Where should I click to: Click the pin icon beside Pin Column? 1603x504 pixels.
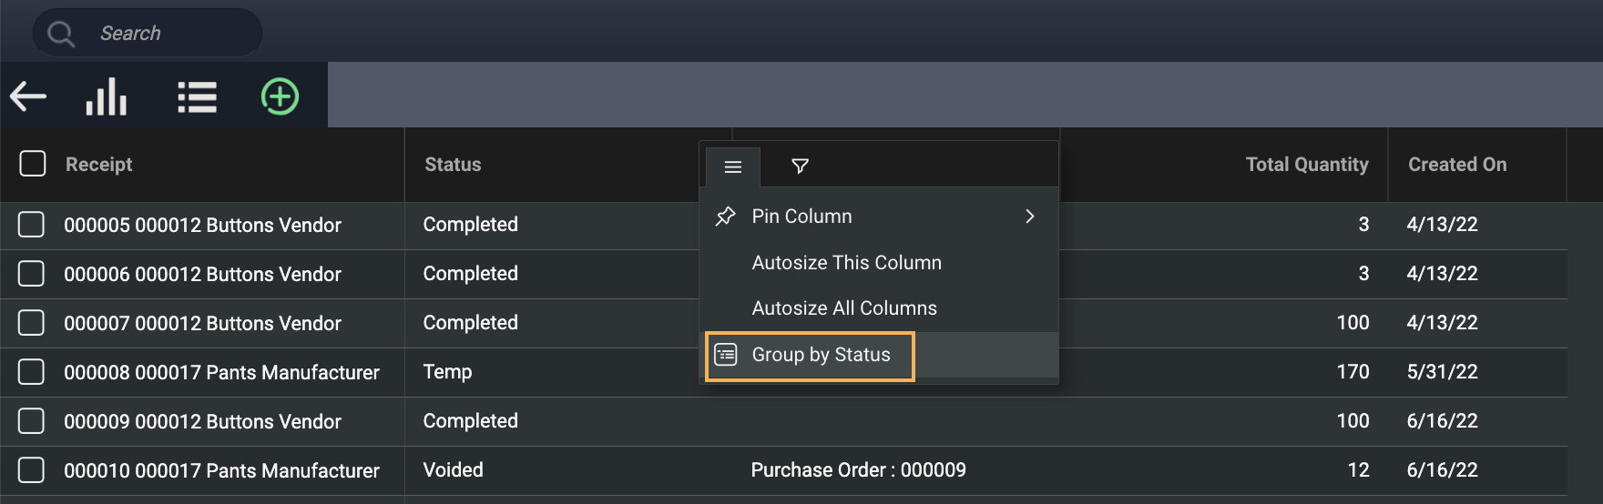tap(726, 217)
